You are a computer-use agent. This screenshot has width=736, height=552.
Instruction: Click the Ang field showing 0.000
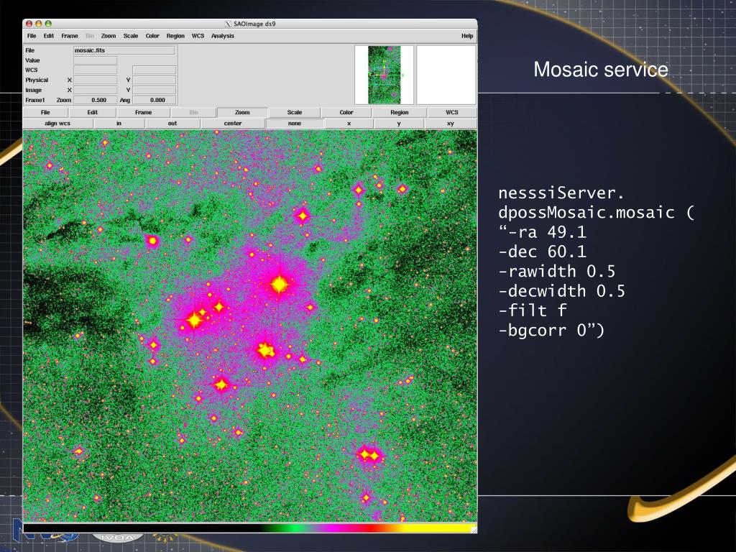[155, 100]
